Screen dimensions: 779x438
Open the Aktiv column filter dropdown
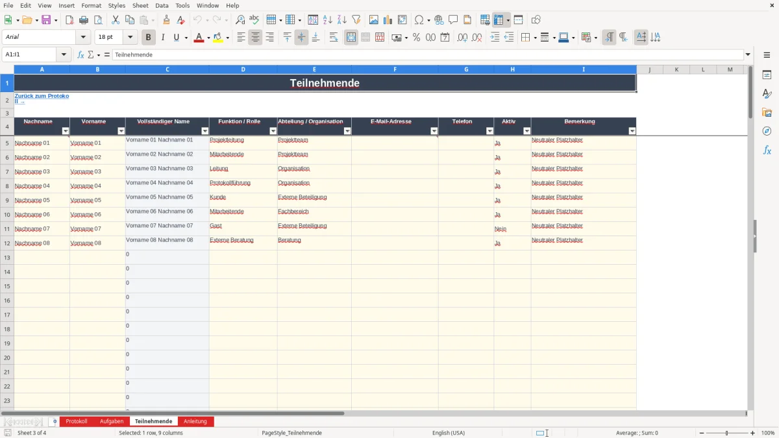(x=527, y=131)
